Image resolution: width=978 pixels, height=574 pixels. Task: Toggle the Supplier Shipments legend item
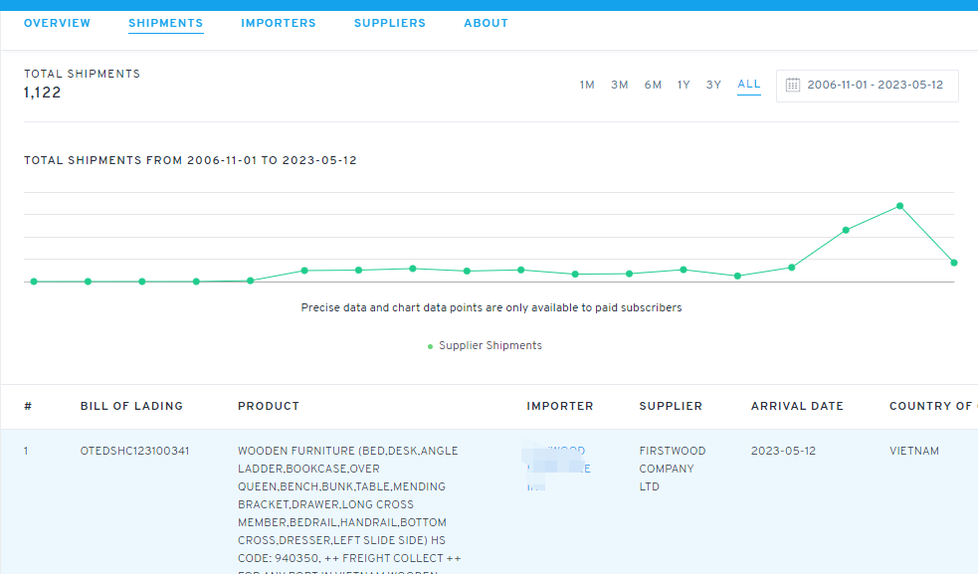(485, 345)
